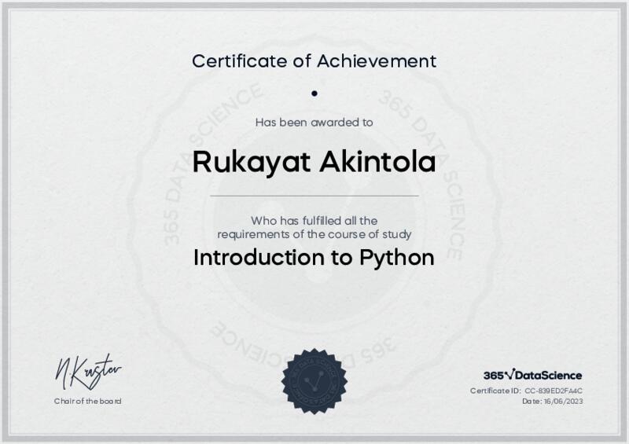Click the Certificate ID CC-839ED2FA4C
629x444 pixels.
(554, 391)
